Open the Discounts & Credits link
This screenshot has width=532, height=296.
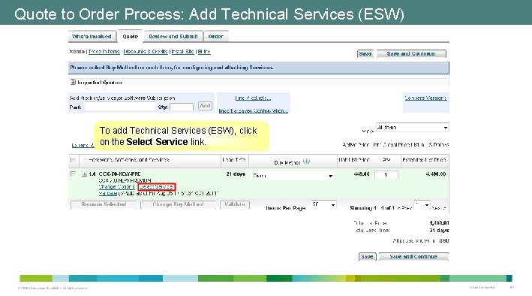point(146,52)
